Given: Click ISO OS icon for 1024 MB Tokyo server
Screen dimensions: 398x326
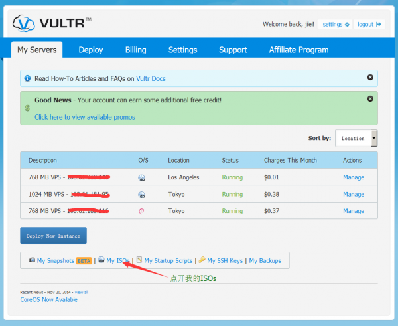Looking at the screenshot, I should point(141,195).
